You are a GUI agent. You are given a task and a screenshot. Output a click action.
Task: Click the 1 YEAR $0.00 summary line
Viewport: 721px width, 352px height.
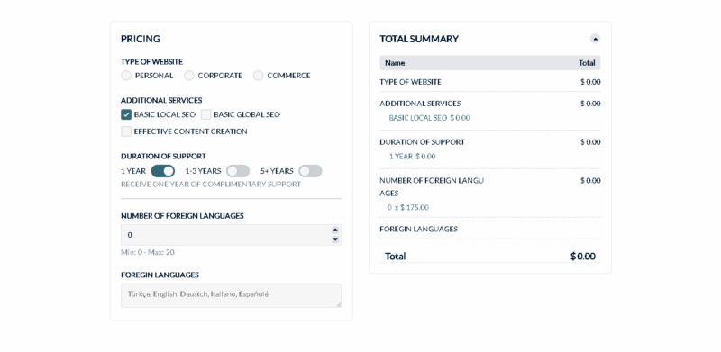(x=412, y=157)
